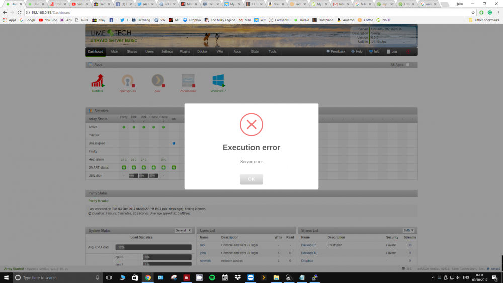The image size is (503, 283).
Task: Open the openvpn-as app icon
Action: [x=128, y=81]
